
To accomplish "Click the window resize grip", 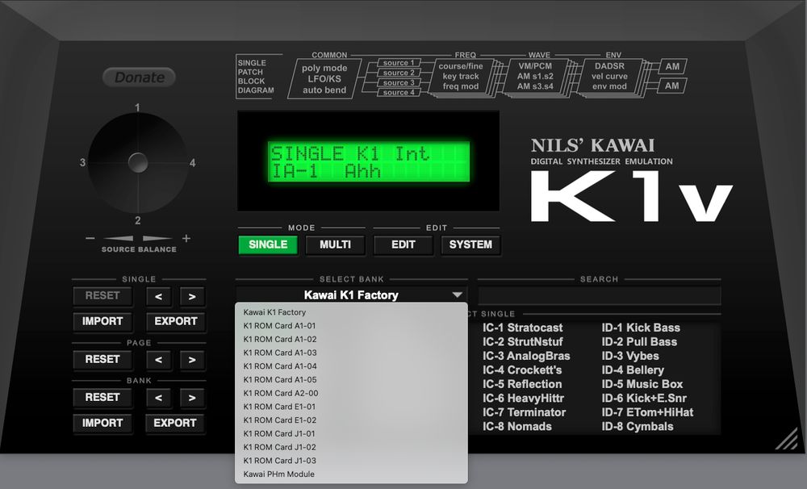I will click(x=786, y=439).
